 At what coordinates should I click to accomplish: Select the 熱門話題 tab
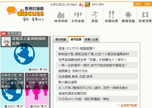(76, 39)
